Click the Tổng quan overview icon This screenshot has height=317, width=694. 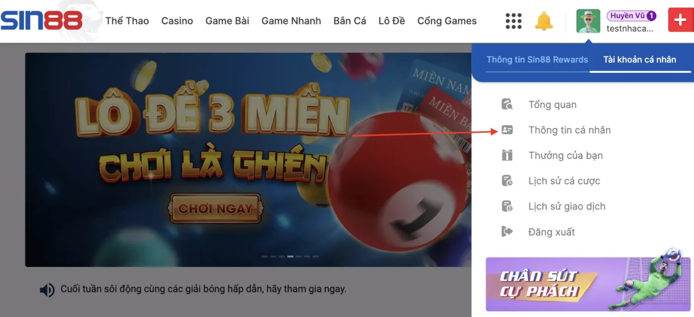pos(507,105)
